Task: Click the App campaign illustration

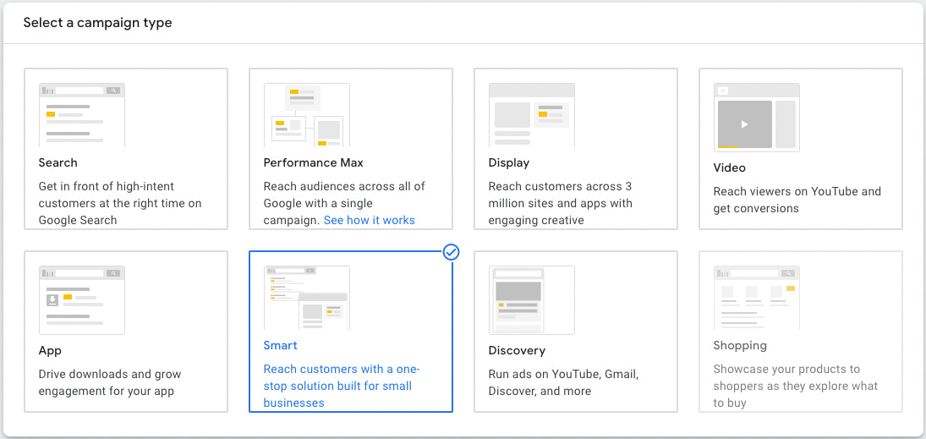Action: coord(81,300)
